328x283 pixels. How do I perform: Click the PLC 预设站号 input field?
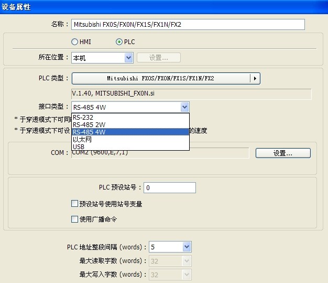point(169,188)
